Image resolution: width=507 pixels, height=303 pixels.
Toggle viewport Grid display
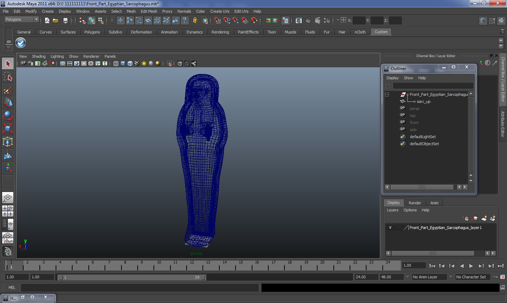click(63, 63)
